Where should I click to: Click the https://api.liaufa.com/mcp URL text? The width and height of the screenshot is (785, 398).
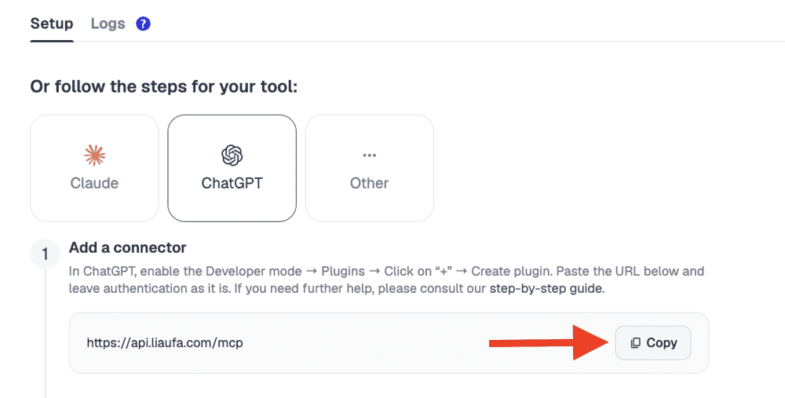point(165,343)
